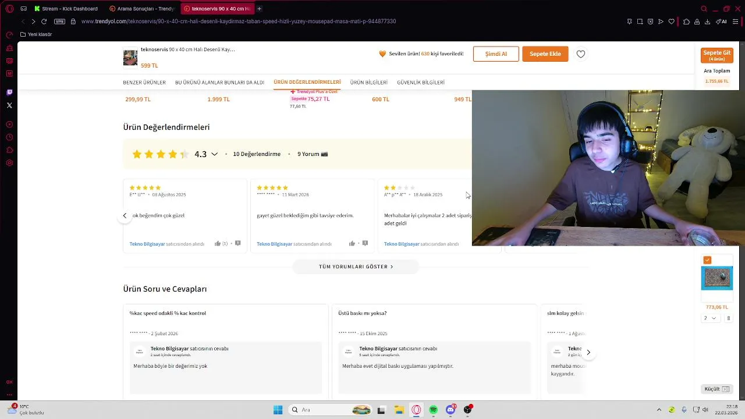Delete the cart item with trash icon
The image size is (745, 419).
(x=728, y=318)
